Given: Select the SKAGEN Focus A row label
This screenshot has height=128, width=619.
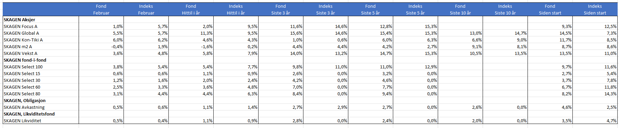Looking at the screenshot, I should [41, 26].
